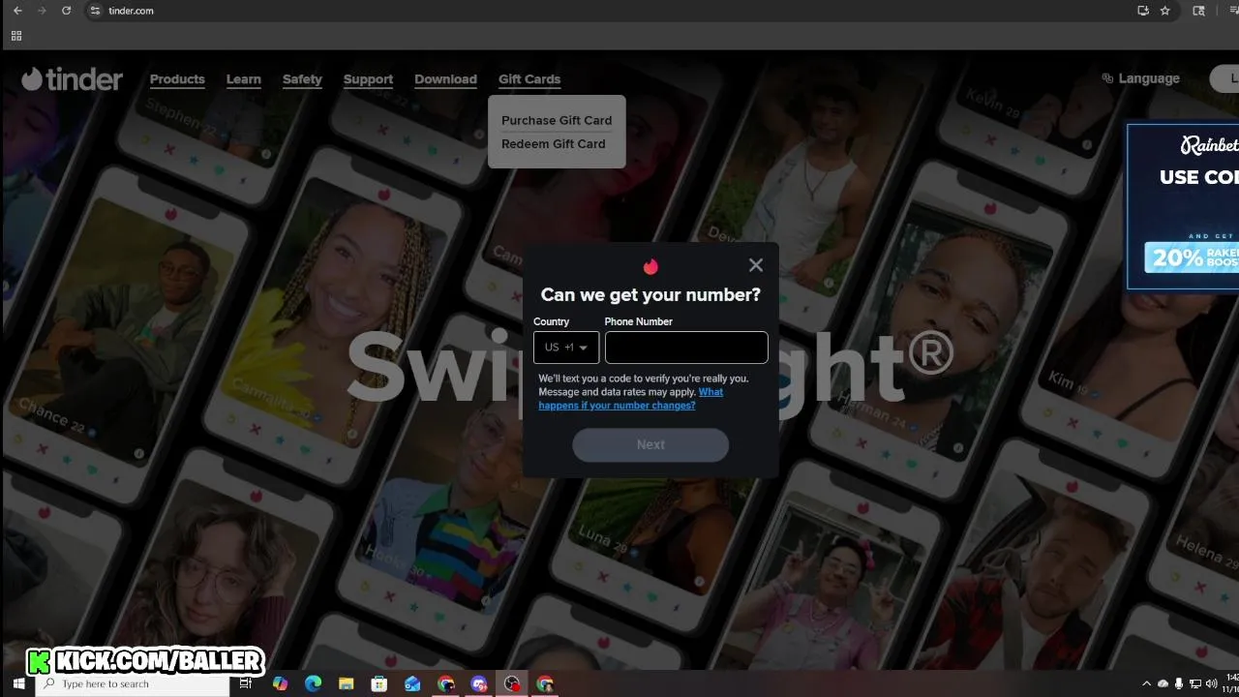View site information icon in address bar
This screenshot has width=1239, height=697.
(95, 11)
